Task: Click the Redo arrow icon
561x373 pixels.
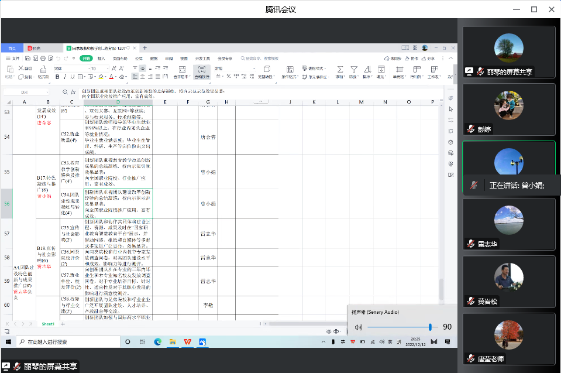Action: click(66, 59)
